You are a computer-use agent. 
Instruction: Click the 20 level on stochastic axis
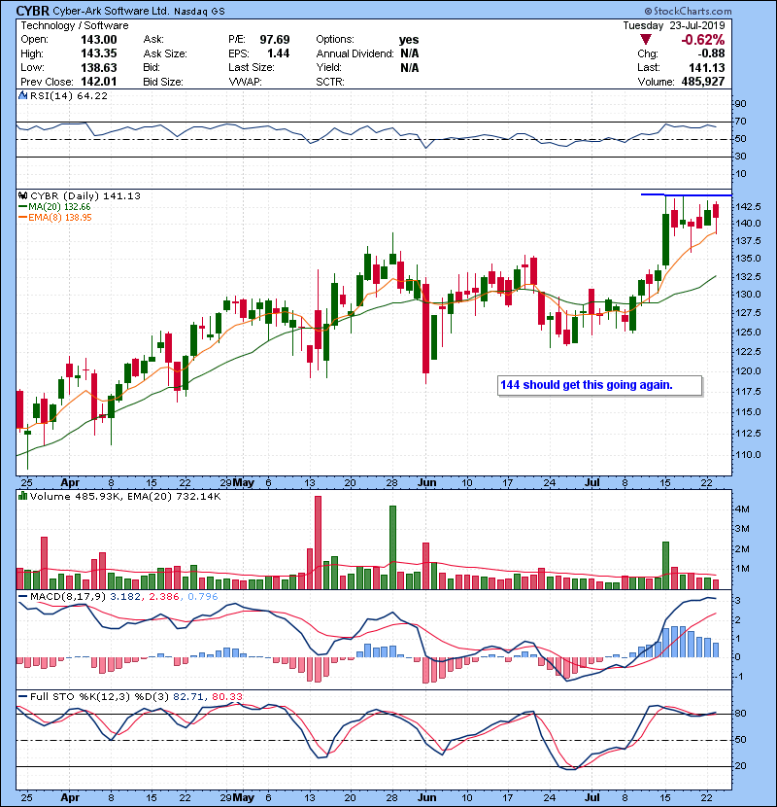coord(741,766)
